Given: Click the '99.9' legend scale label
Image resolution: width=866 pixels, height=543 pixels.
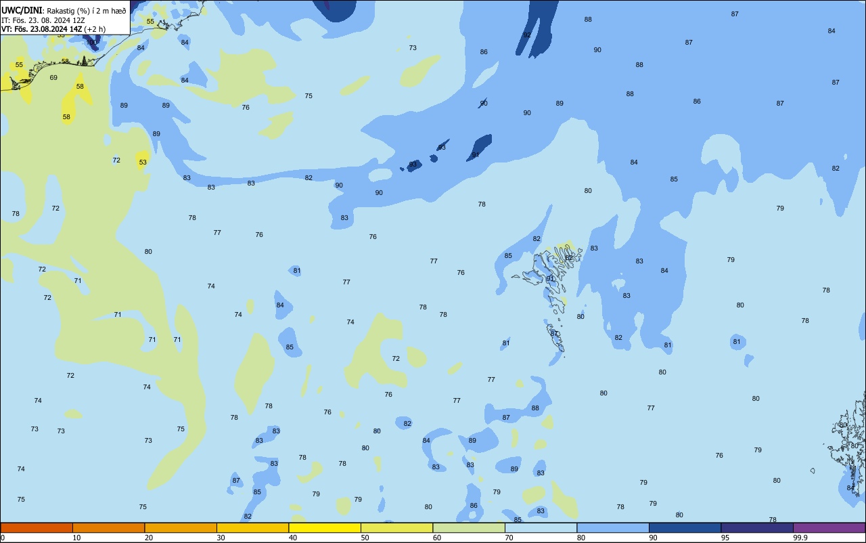Looking at the screenshot, I should pyautogui.click(x=800, y=538).
